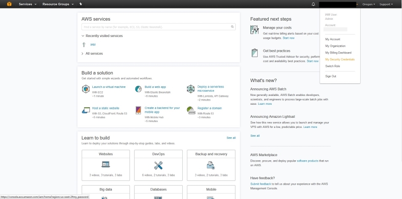Open the notifications bell

click(x=313, y=4)
